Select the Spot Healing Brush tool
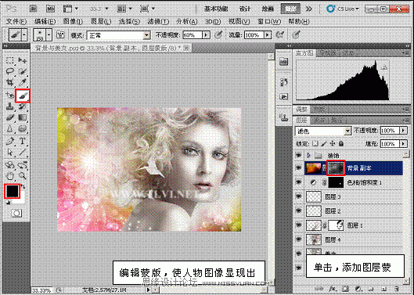This screenshot has width=414, height=295. pyautogui.click(x=10, y=95)
